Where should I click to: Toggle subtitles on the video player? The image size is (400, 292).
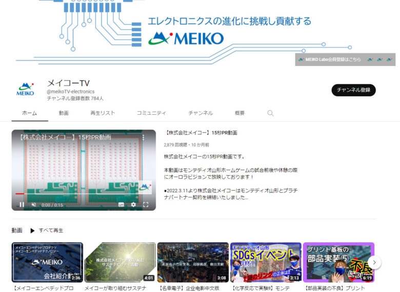[x=121, y=204]
